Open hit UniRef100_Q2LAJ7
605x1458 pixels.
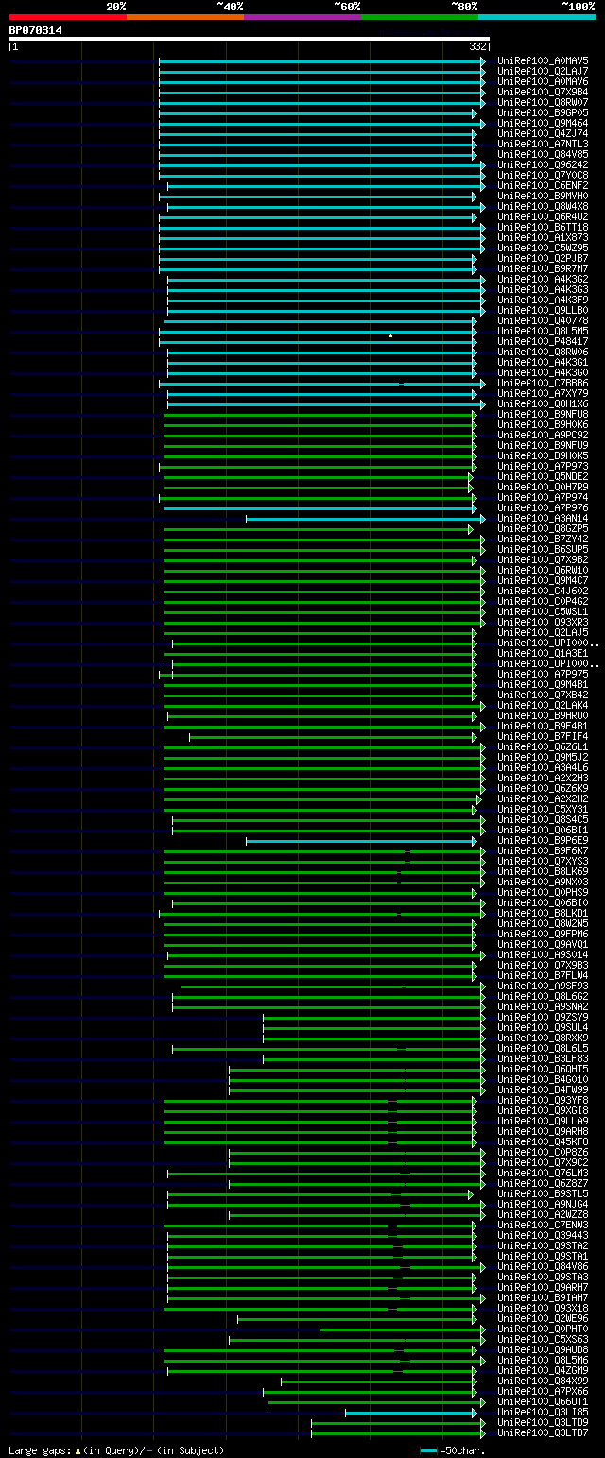543,71
